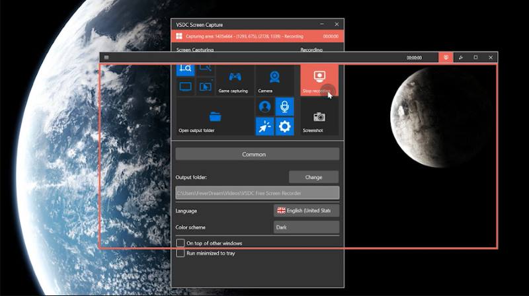Click Open output folder tile
The image size is (529, 296).
pos(215,117)
